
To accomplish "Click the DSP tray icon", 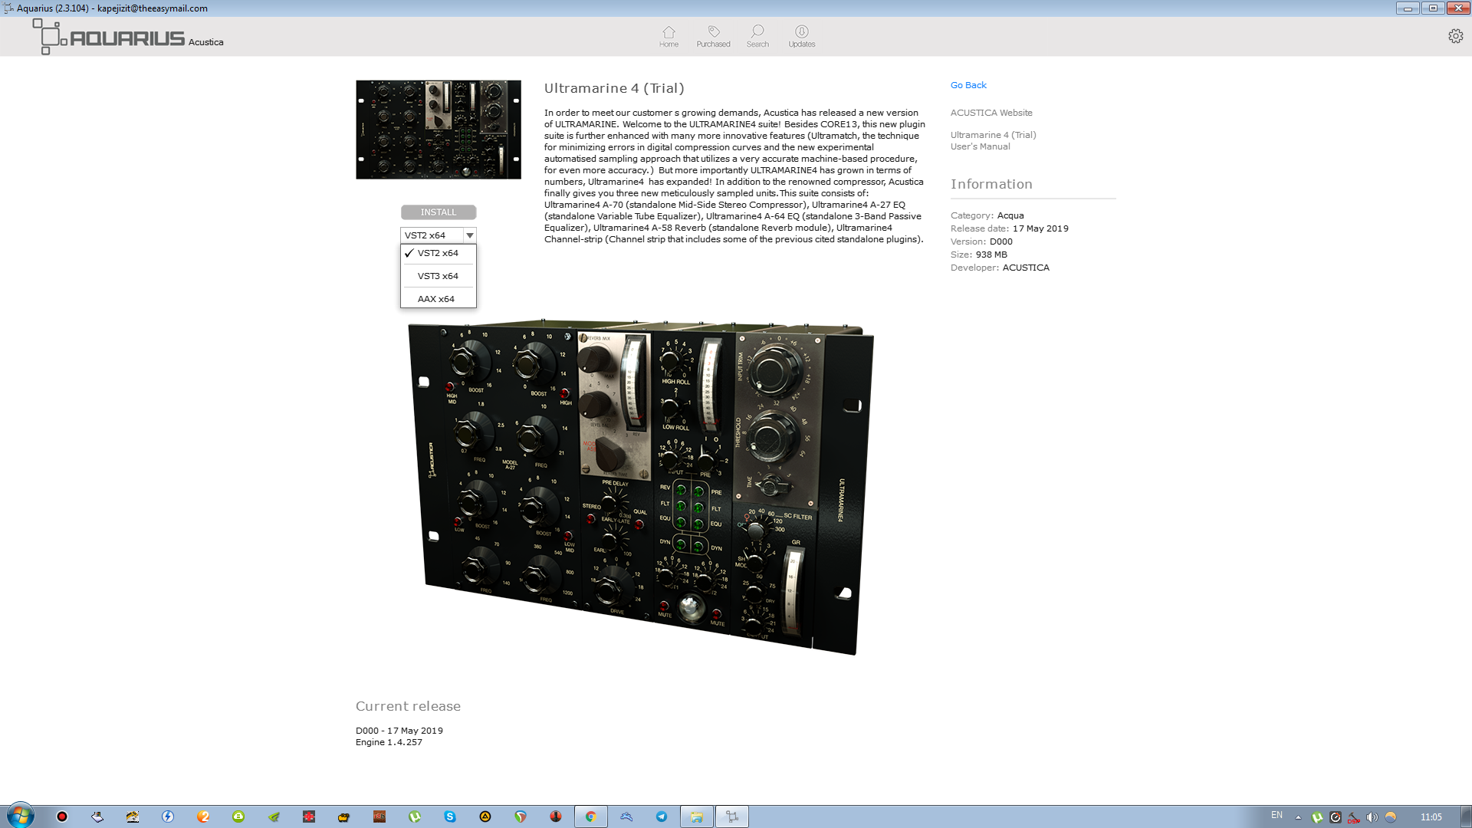I will click(x=1354, y=817).
